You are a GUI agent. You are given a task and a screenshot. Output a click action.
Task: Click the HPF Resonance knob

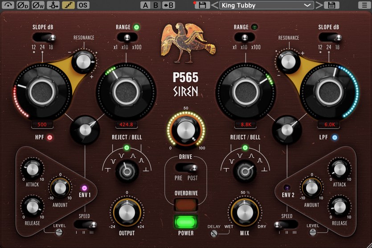[x=83, y=61]
